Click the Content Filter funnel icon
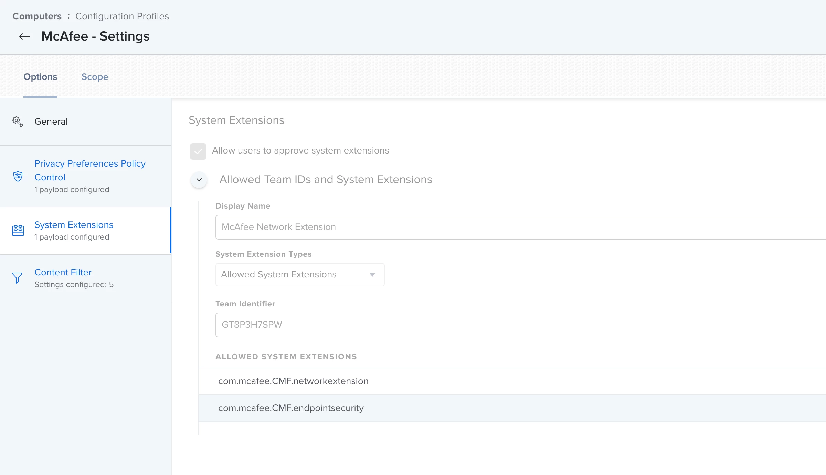Viewport: 826px width, 475px height. [17, 278]
